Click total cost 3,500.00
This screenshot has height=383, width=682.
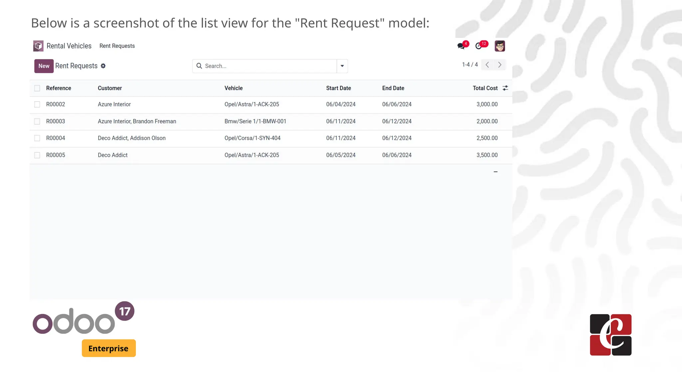coord(487,155)
